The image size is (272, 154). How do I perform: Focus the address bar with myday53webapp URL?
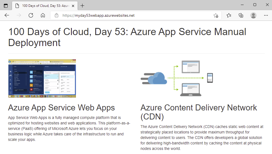pyautogui.click(x=131, y=15)
